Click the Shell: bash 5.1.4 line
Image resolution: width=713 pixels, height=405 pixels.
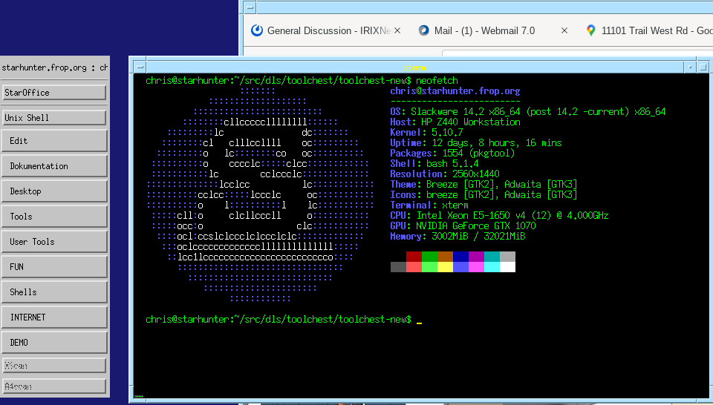pos(434,164)
